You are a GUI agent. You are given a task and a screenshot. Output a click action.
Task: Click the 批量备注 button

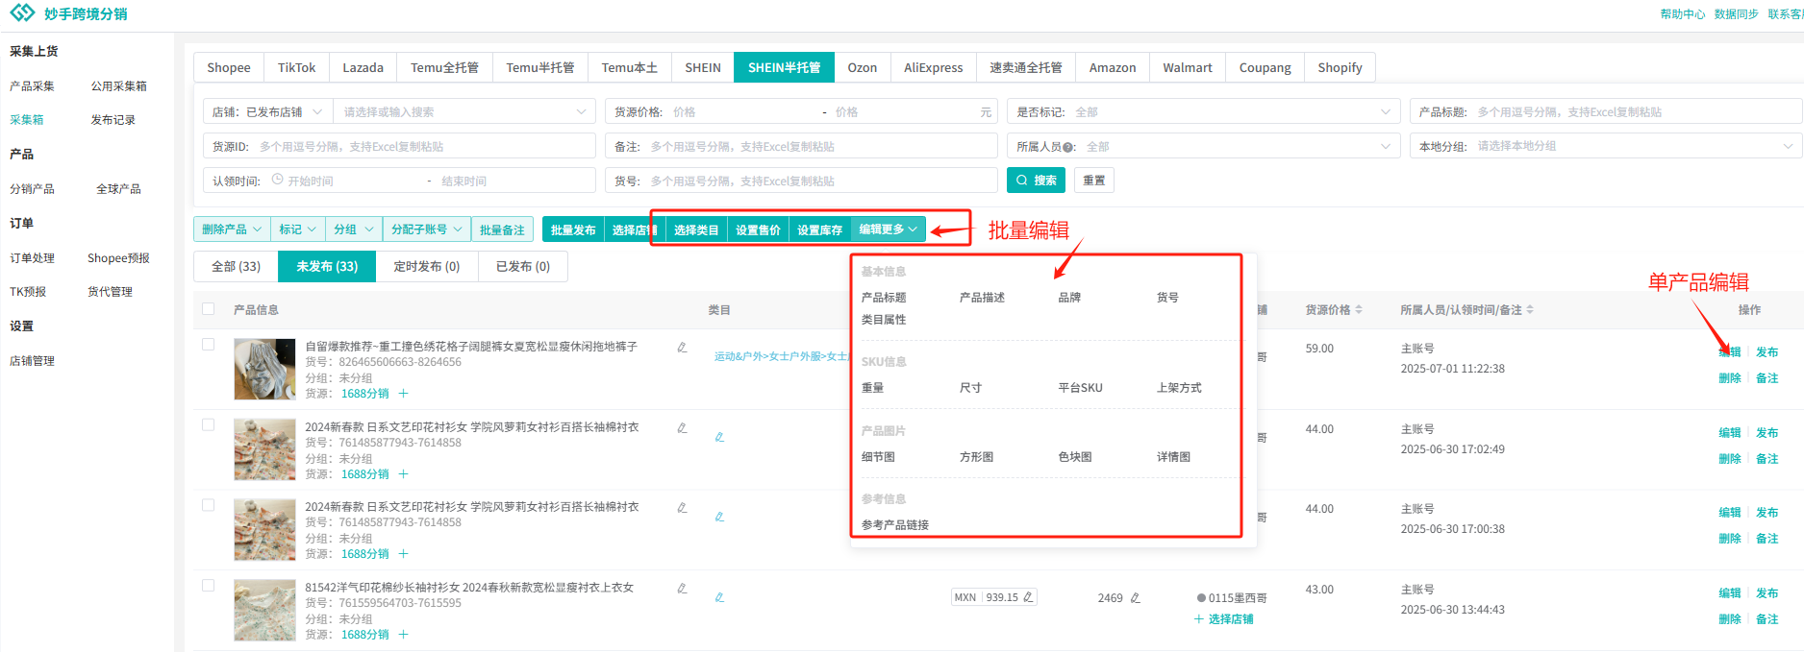click(x=502, y=229)
